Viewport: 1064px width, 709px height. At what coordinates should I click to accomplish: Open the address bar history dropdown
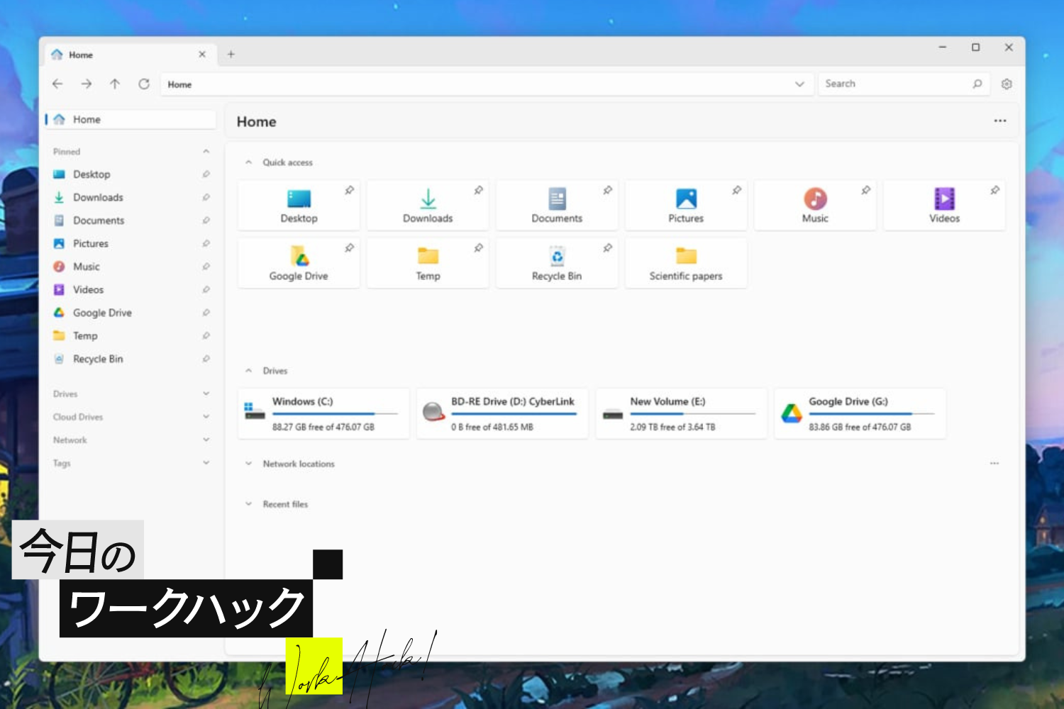(x=800, y=84)
